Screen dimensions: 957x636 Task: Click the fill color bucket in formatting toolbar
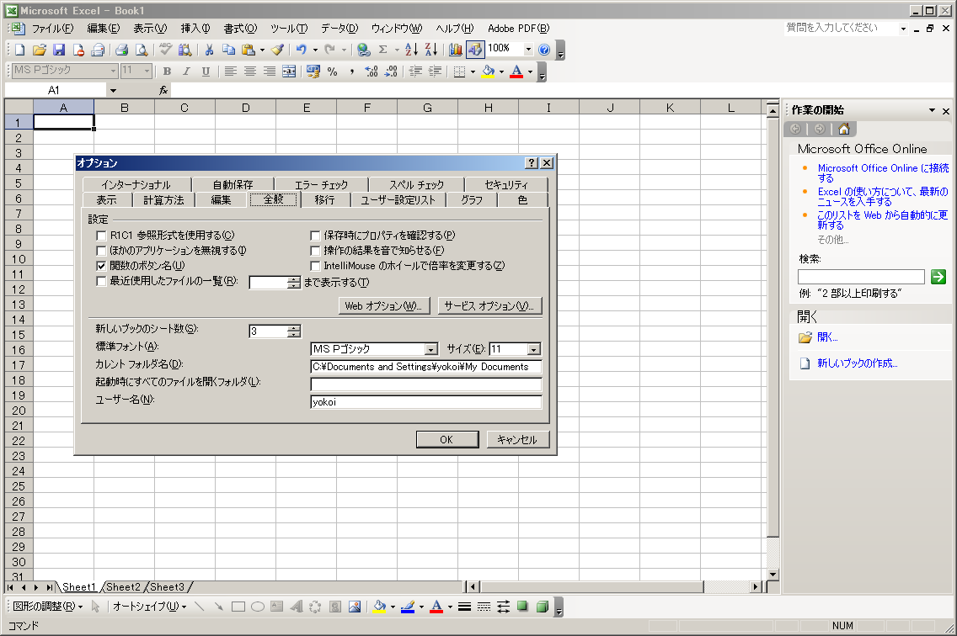488,72
